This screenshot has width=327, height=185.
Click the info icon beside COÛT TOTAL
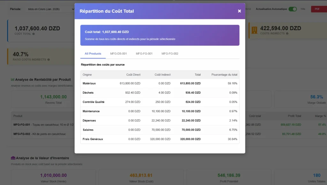click(34, 34)
